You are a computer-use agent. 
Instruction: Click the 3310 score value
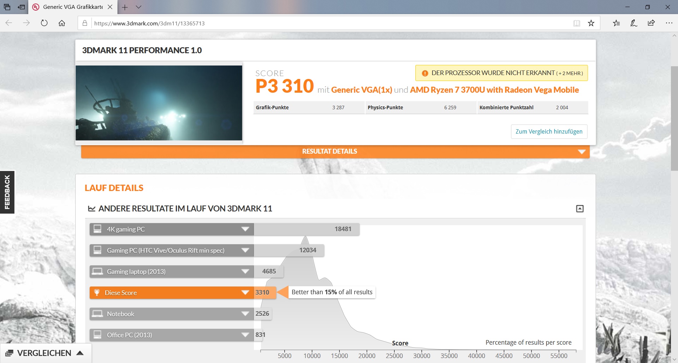262,293
